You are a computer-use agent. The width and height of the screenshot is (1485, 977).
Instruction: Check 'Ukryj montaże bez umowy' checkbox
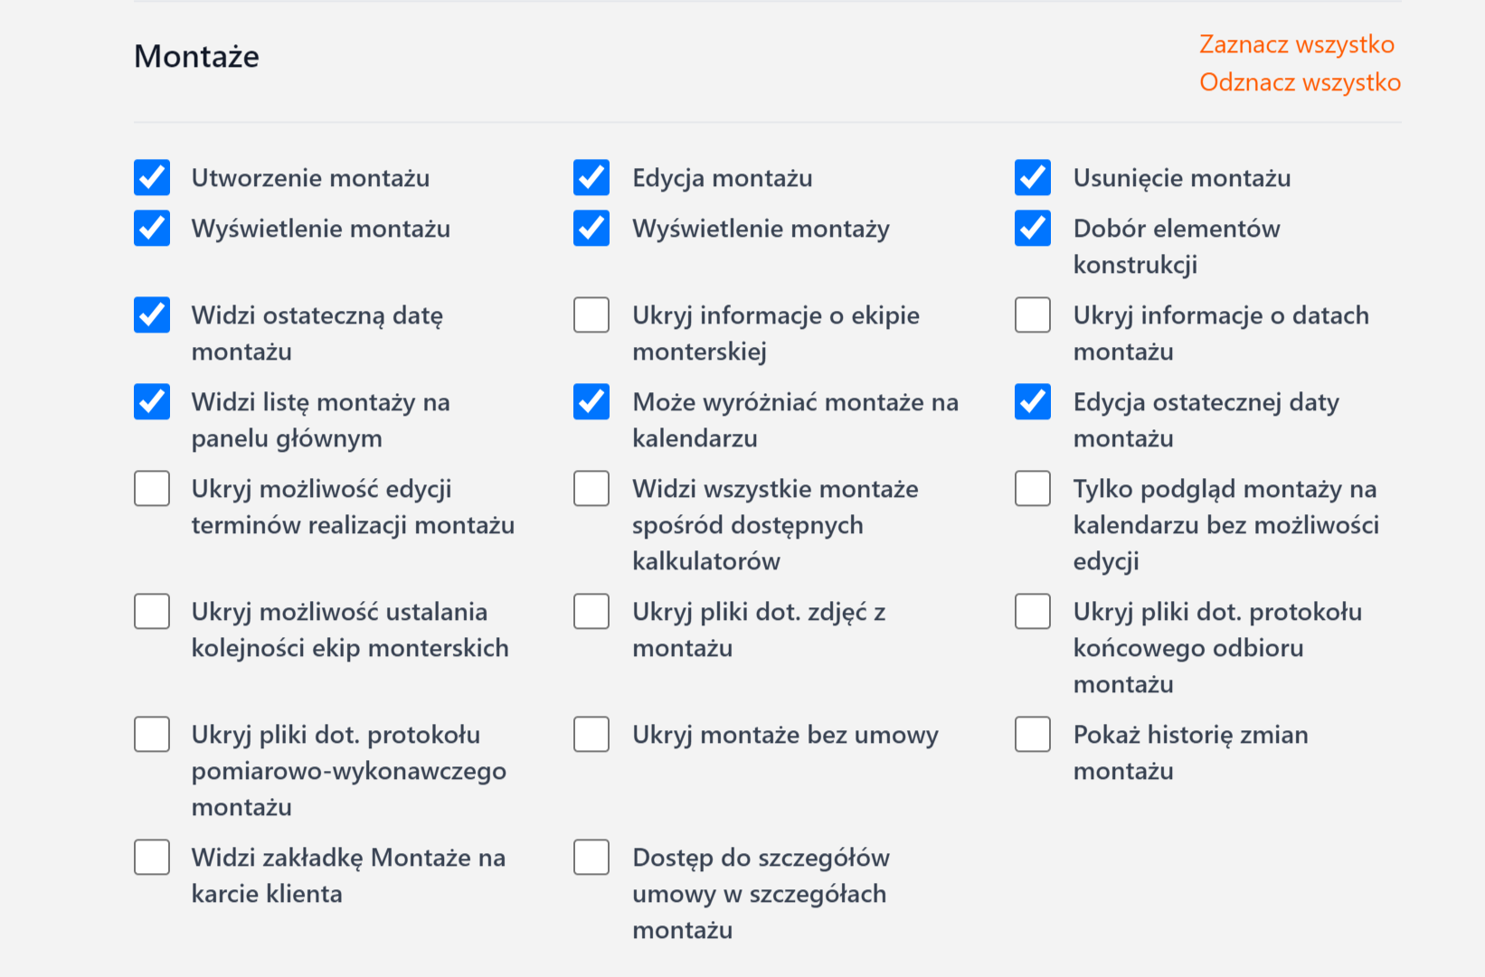coord(591,735)
